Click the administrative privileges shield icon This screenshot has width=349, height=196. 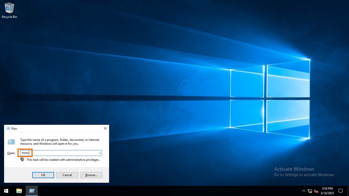click(22, 160)
